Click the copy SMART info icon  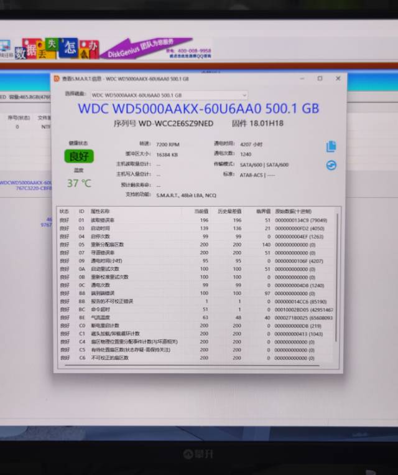click(331, 146)
